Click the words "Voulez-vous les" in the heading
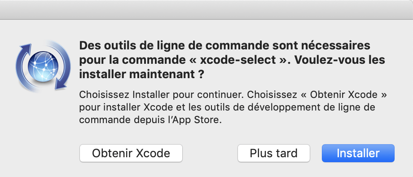Viewport: 413px width, 177px height. click(339, 60)
